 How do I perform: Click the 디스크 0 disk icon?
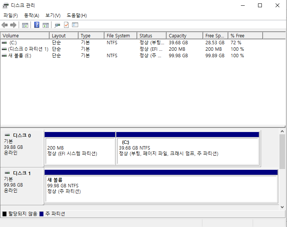pos(7,135)
